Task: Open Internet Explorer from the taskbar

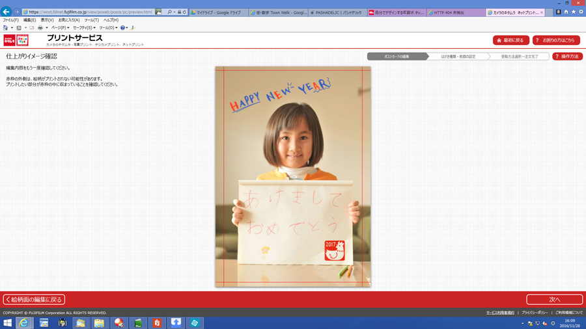Action: (25, 322)
